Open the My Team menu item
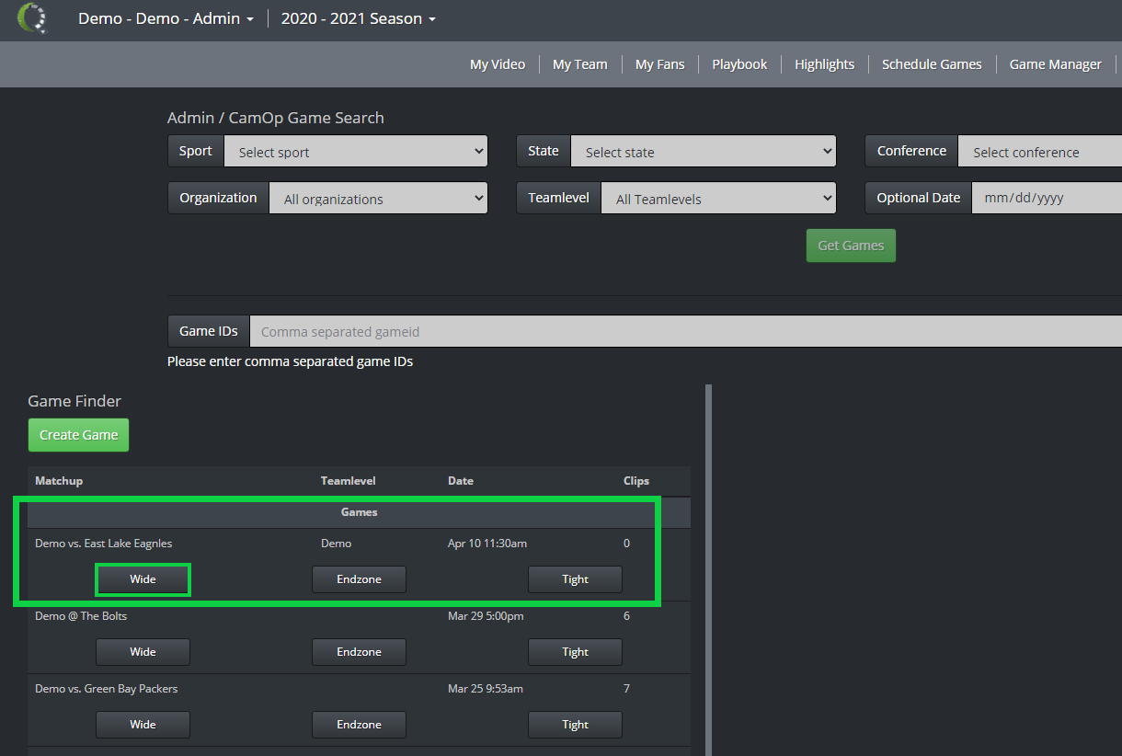This screenshot has height=756, width=1122. click(579, 64)
